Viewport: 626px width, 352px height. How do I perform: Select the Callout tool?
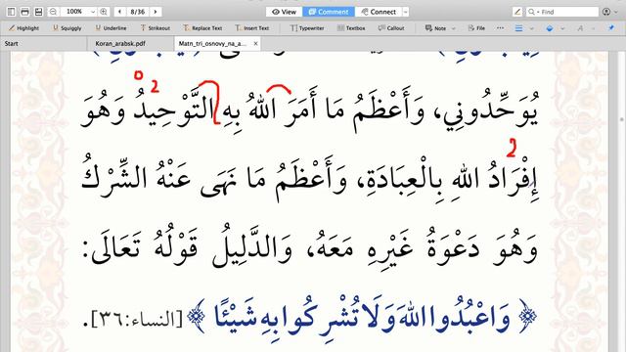(391, 28)
